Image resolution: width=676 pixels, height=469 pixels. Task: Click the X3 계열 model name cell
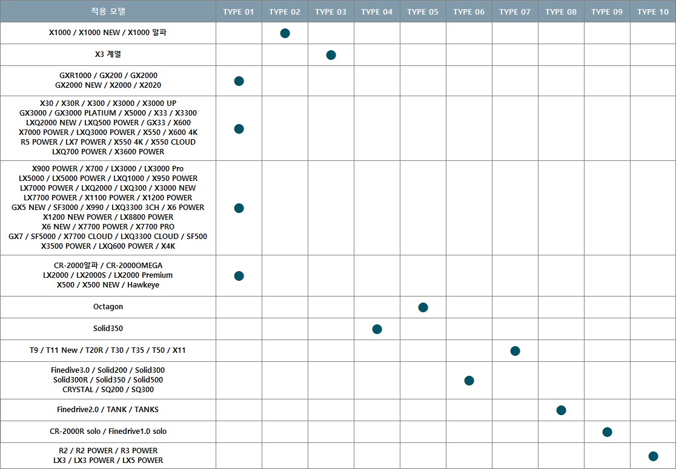[108, 54]
